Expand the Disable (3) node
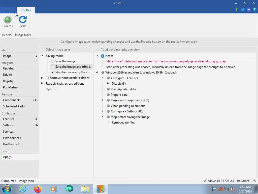 108,83
